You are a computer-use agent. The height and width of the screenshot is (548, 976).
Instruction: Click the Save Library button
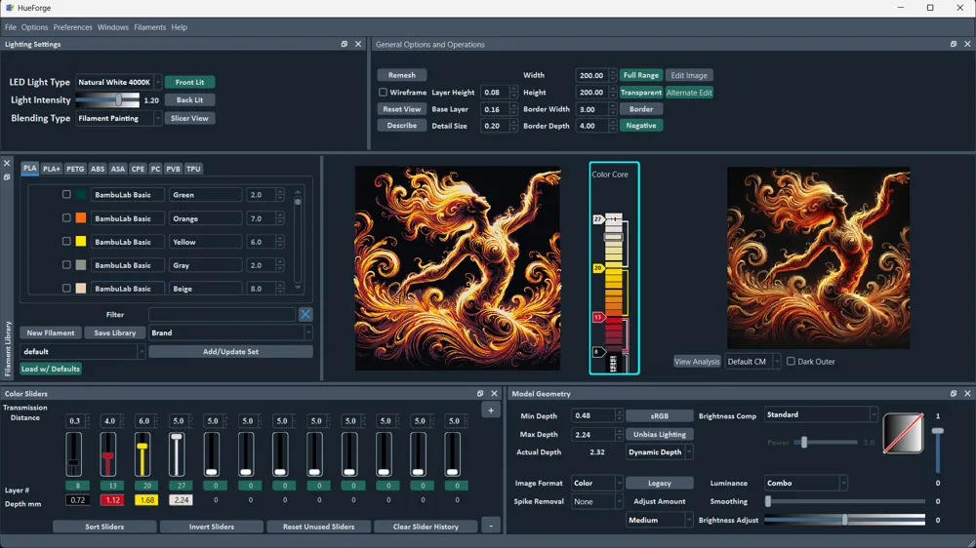115,333
